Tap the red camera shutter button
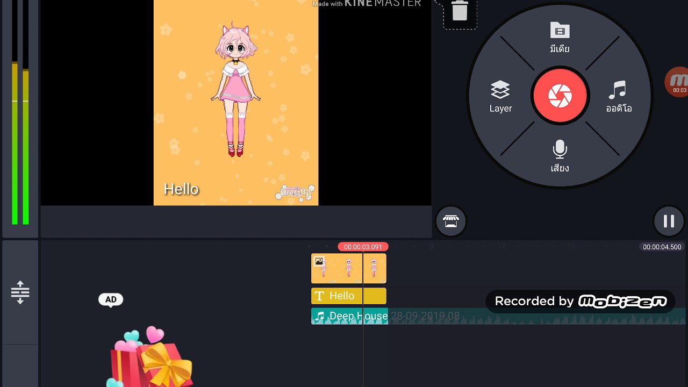Screen dimensions: 688x387 (x=560, y=96)
